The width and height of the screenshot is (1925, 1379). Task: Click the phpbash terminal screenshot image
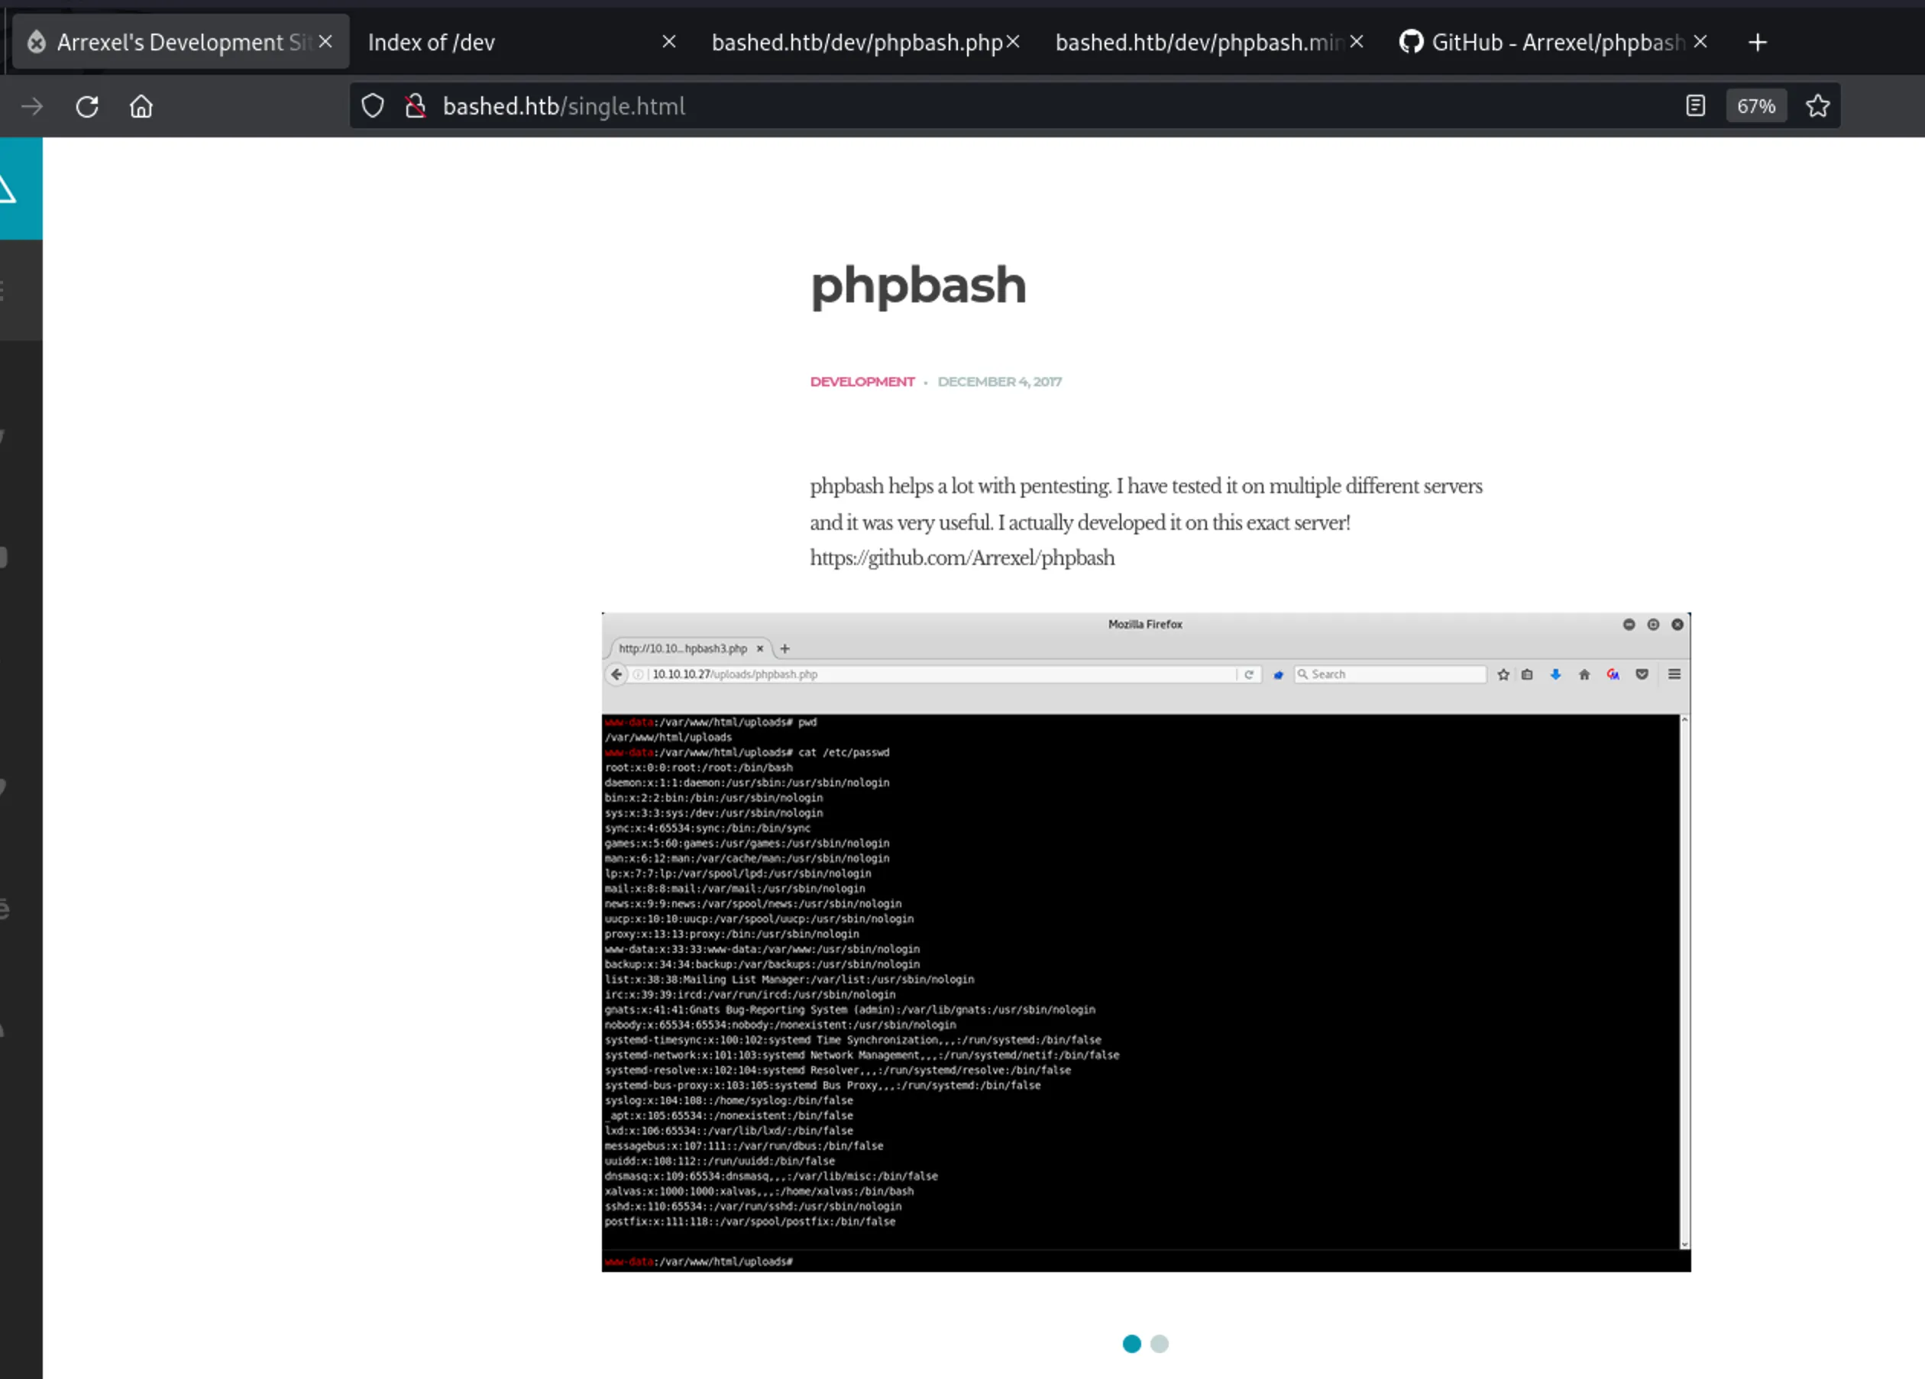(1146, 942)
